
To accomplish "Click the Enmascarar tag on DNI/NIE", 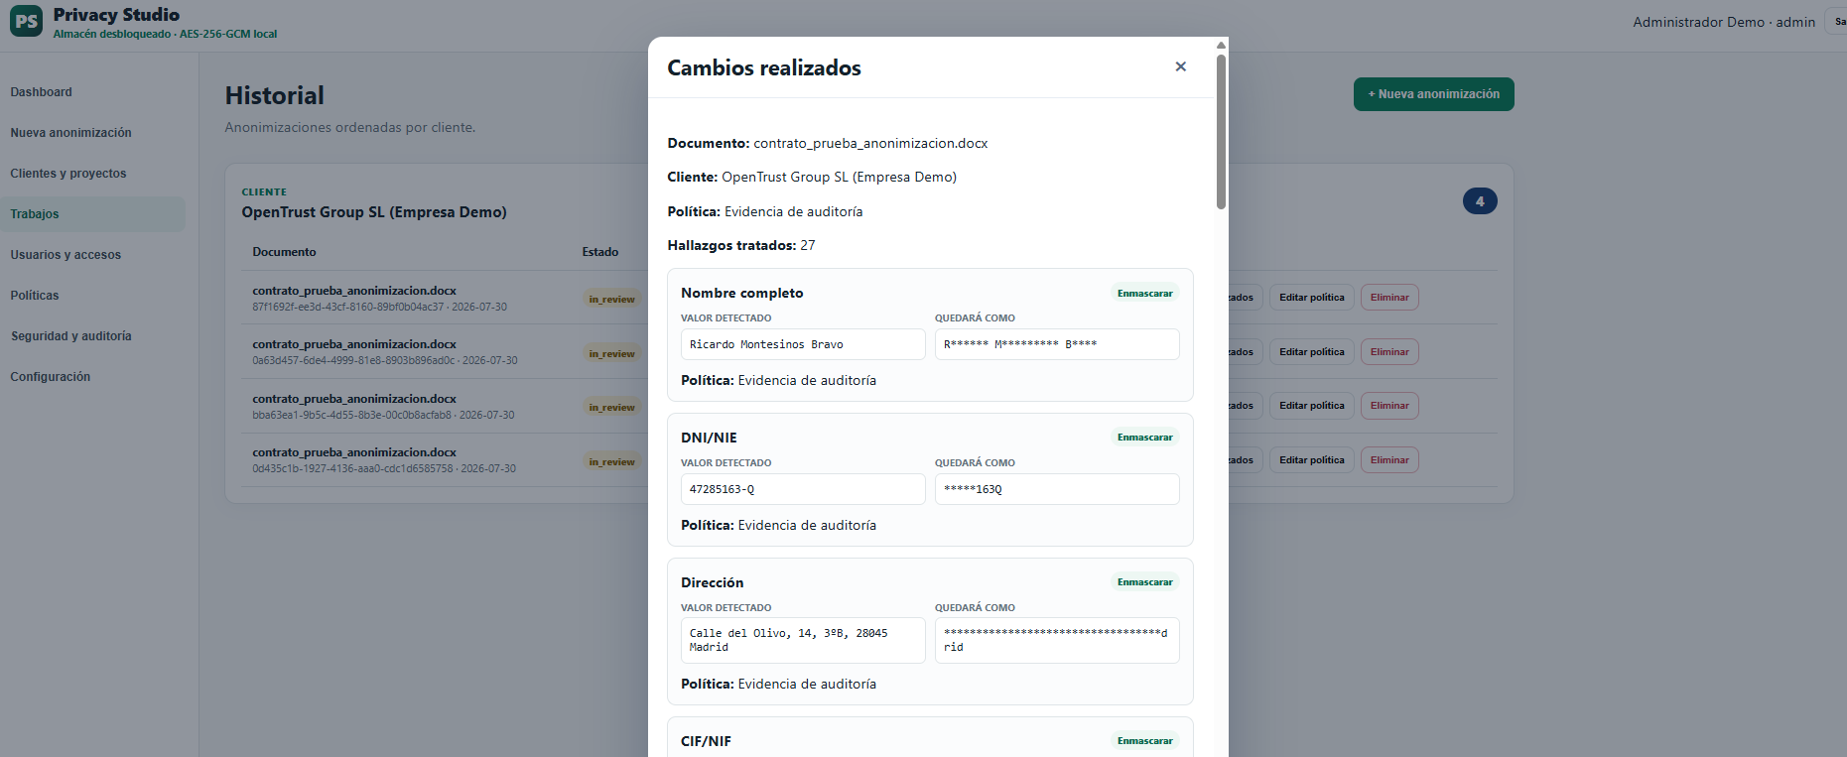I will [x=1144, y=438].
